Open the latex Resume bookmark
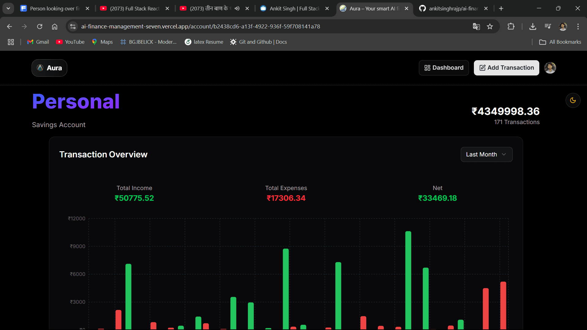 click(x=204, y=42)
